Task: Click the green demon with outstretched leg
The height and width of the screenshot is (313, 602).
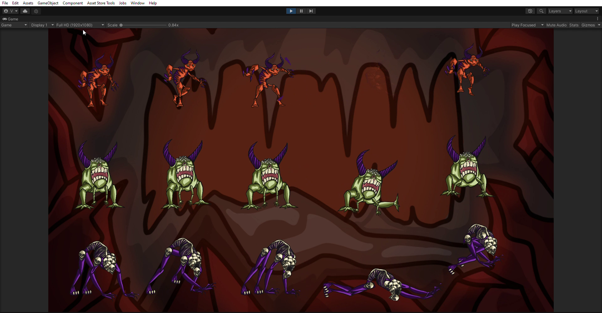Action: pyautogui.click(x=369, y=183)
